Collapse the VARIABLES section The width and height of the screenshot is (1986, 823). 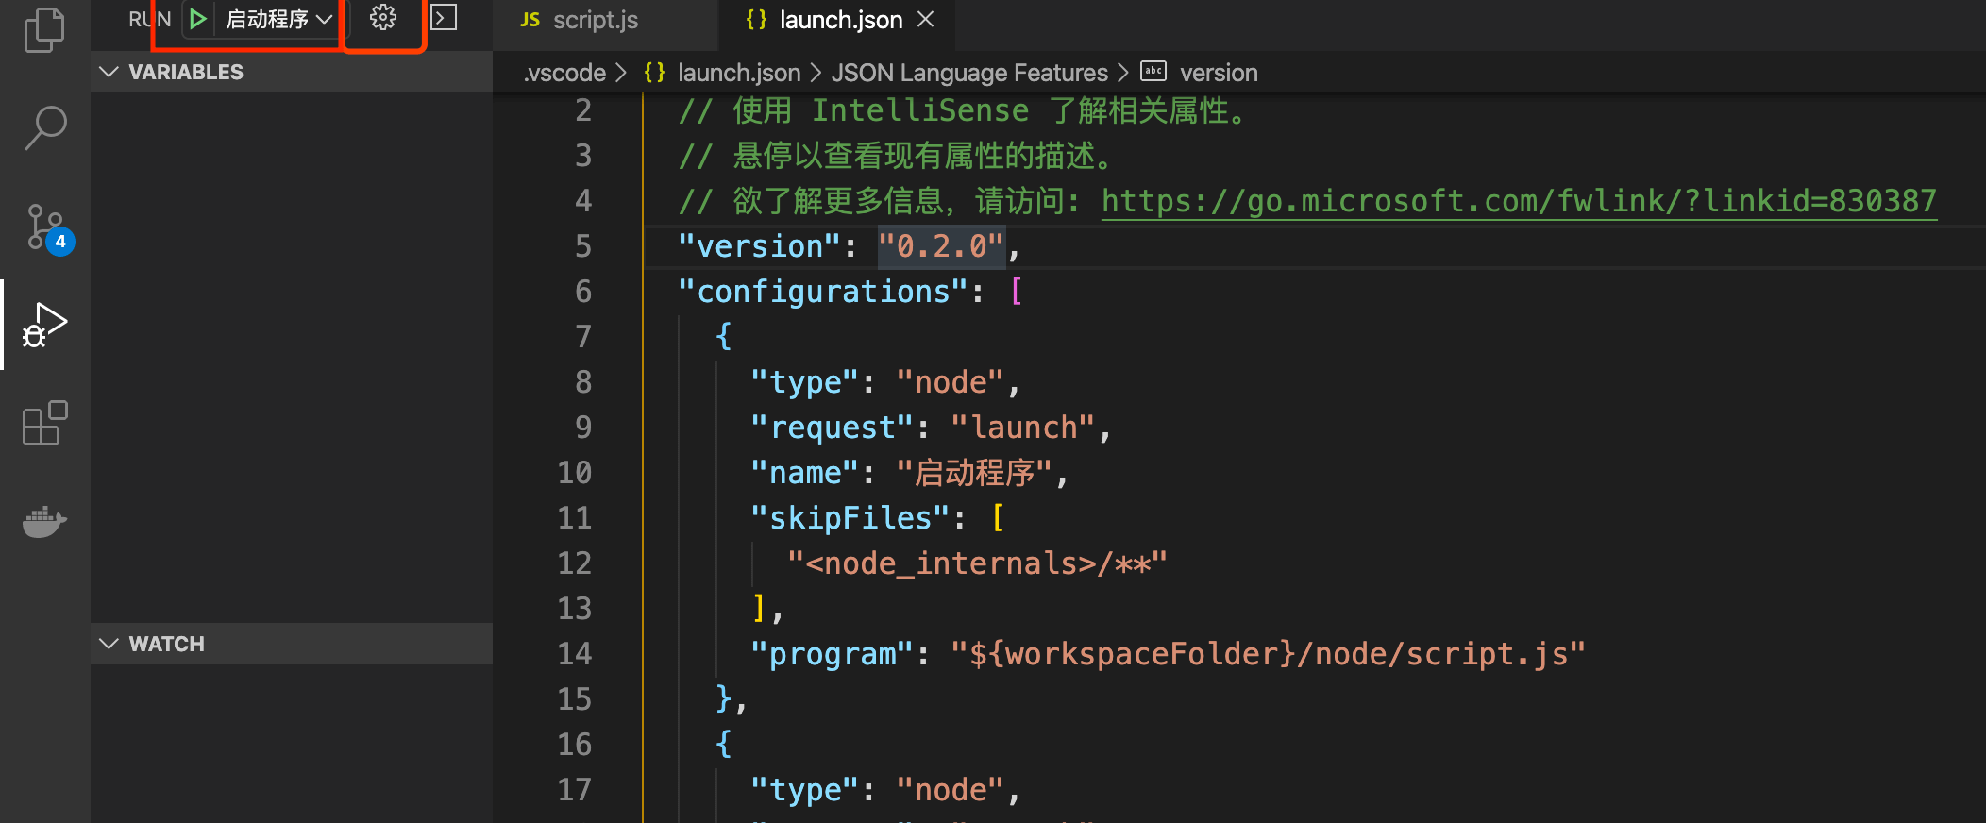point(292,72)
